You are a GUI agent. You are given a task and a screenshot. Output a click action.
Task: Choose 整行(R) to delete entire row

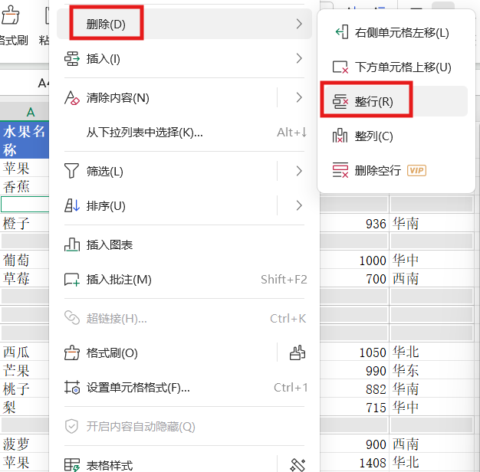(x=396, y=101)
